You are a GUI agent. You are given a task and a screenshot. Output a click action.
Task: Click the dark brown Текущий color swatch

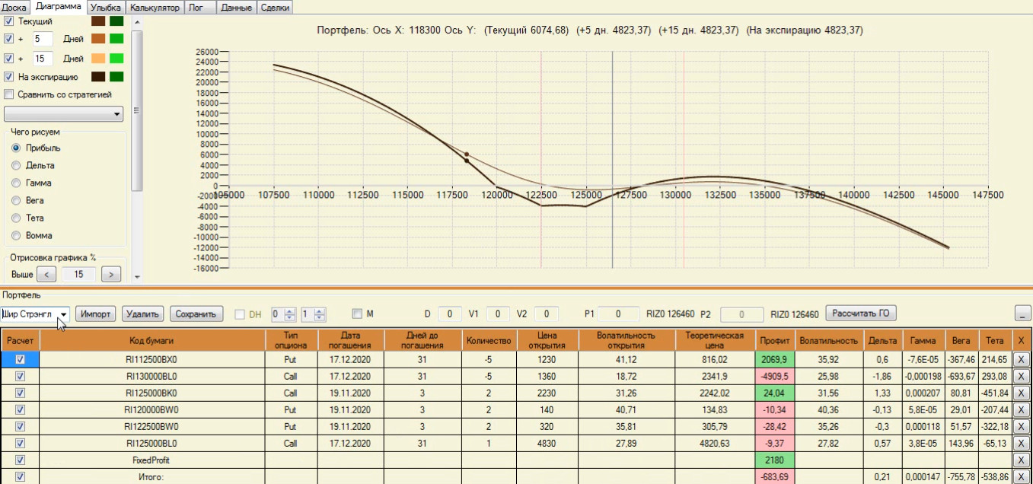(98, 21)
